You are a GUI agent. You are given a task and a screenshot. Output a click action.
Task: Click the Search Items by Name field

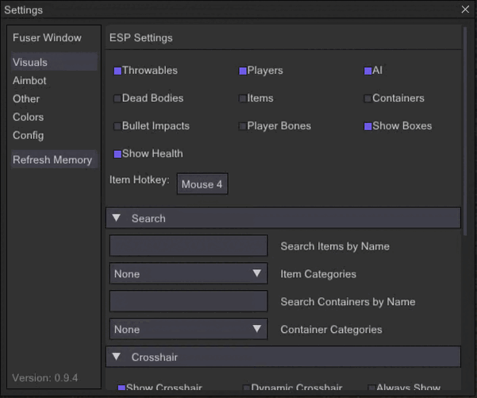pyautogui.click(x=188, y=246)
